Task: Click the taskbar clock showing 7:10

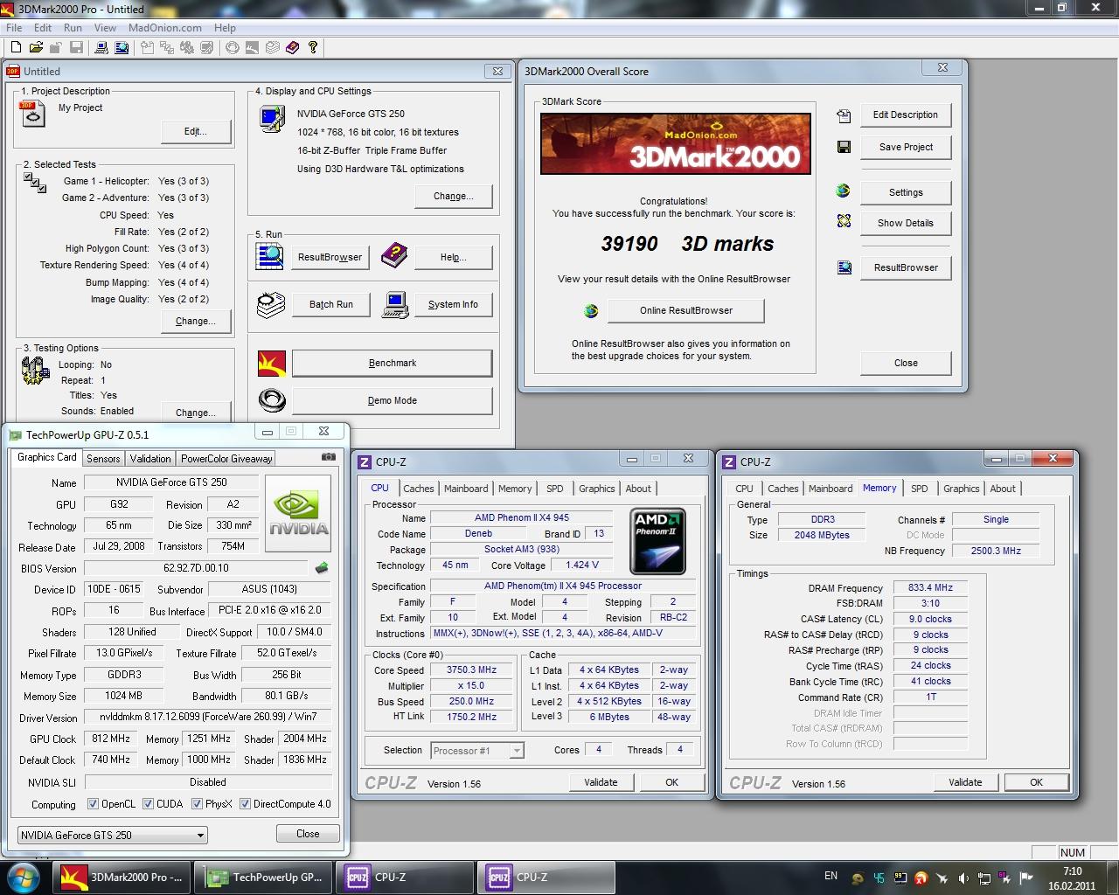Action: [1072, 878]
